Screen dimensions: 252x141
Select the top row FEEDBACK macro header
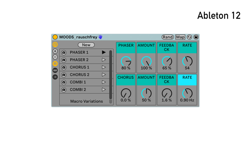[x=167, y=48]
